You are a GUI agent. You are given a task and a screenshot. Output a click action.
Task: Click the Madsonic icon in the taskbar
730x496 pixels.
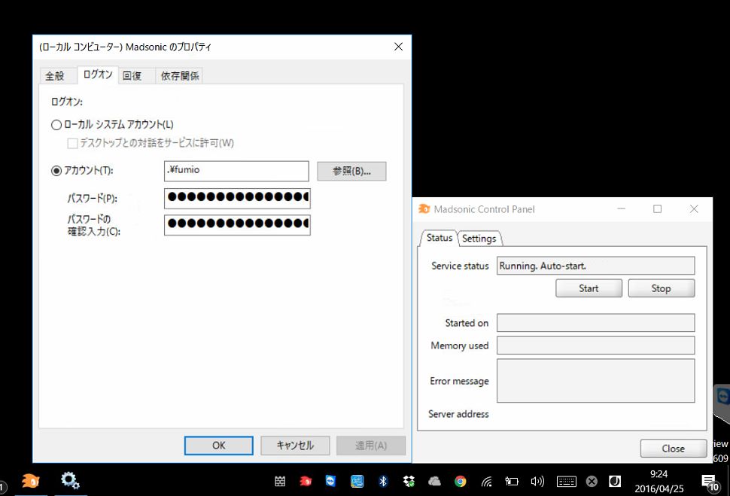pyautogui.click(x=30, y=480)
